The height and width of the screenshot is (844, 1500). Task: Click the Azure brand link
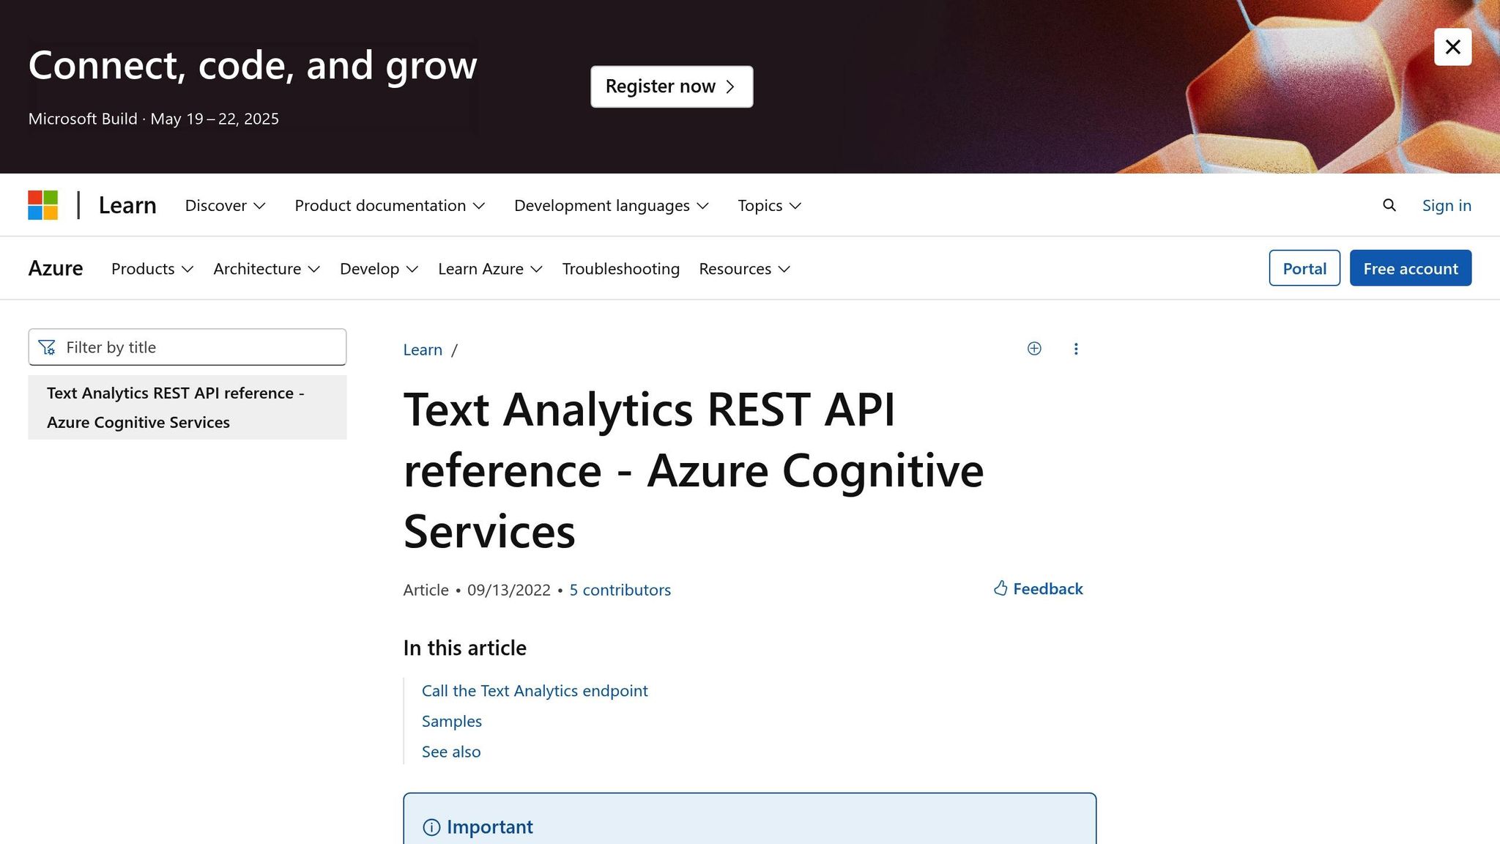click(56, 268)
